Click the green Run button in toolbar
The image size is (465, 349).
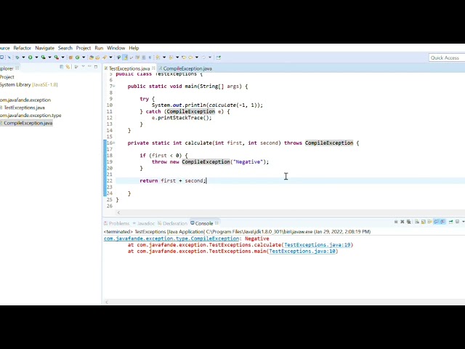pyautogui.click(x=31, y=57)
